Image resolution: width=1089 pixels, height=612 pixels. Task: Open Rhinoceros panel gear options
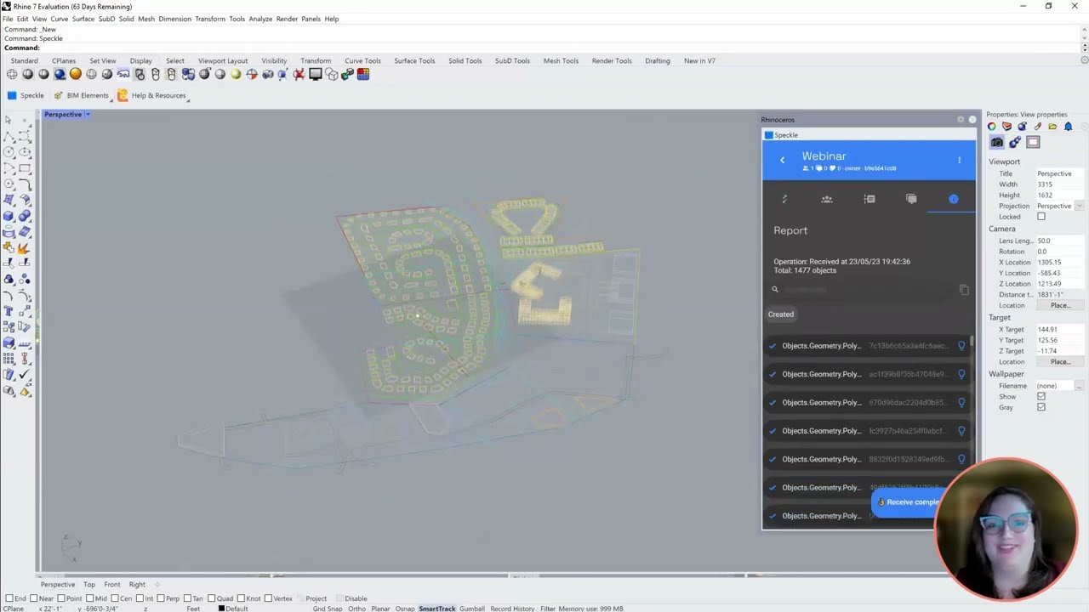(961, 120)
